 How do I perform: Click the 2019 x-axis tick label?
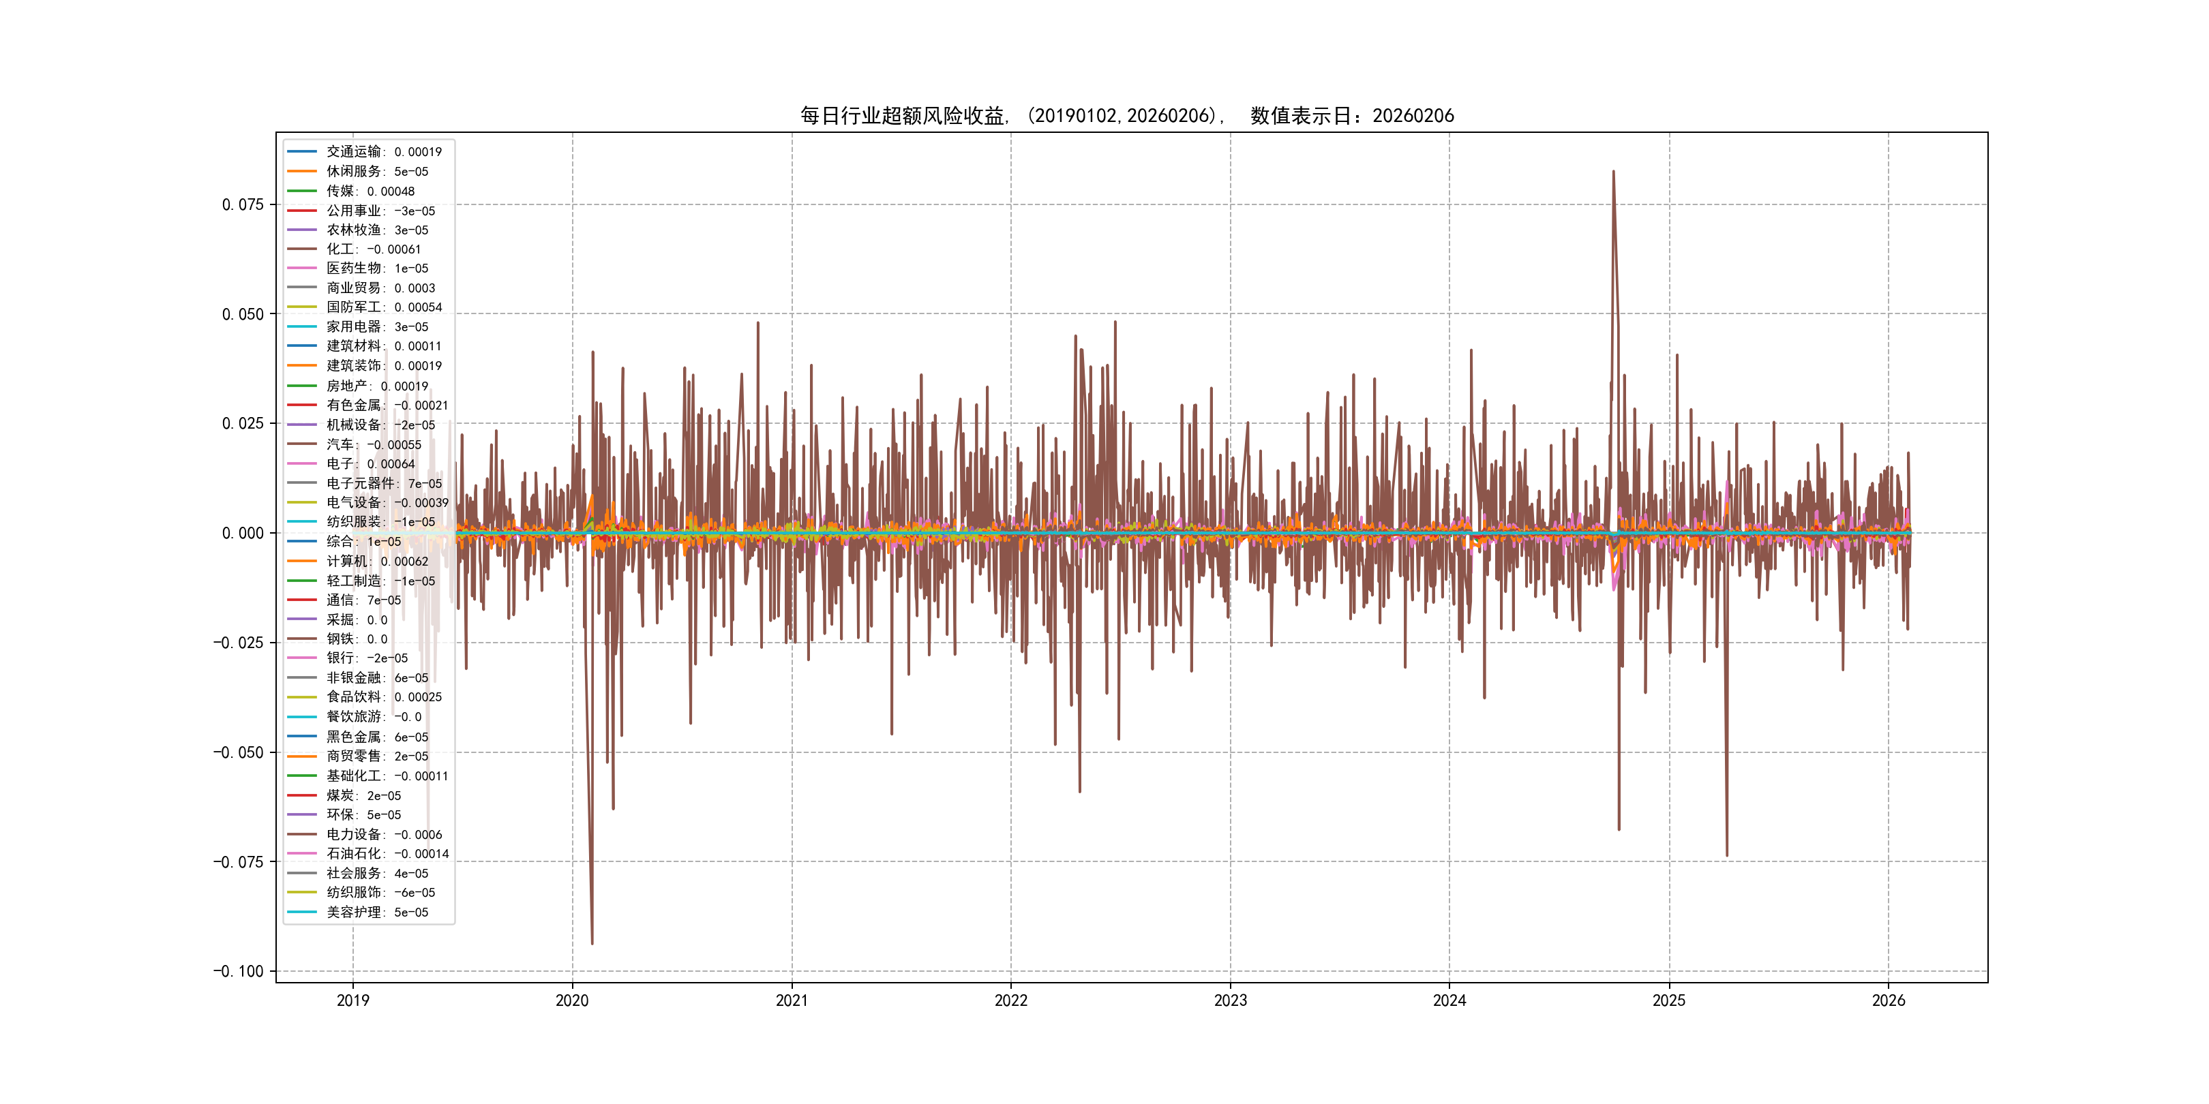click(352, 1000)
